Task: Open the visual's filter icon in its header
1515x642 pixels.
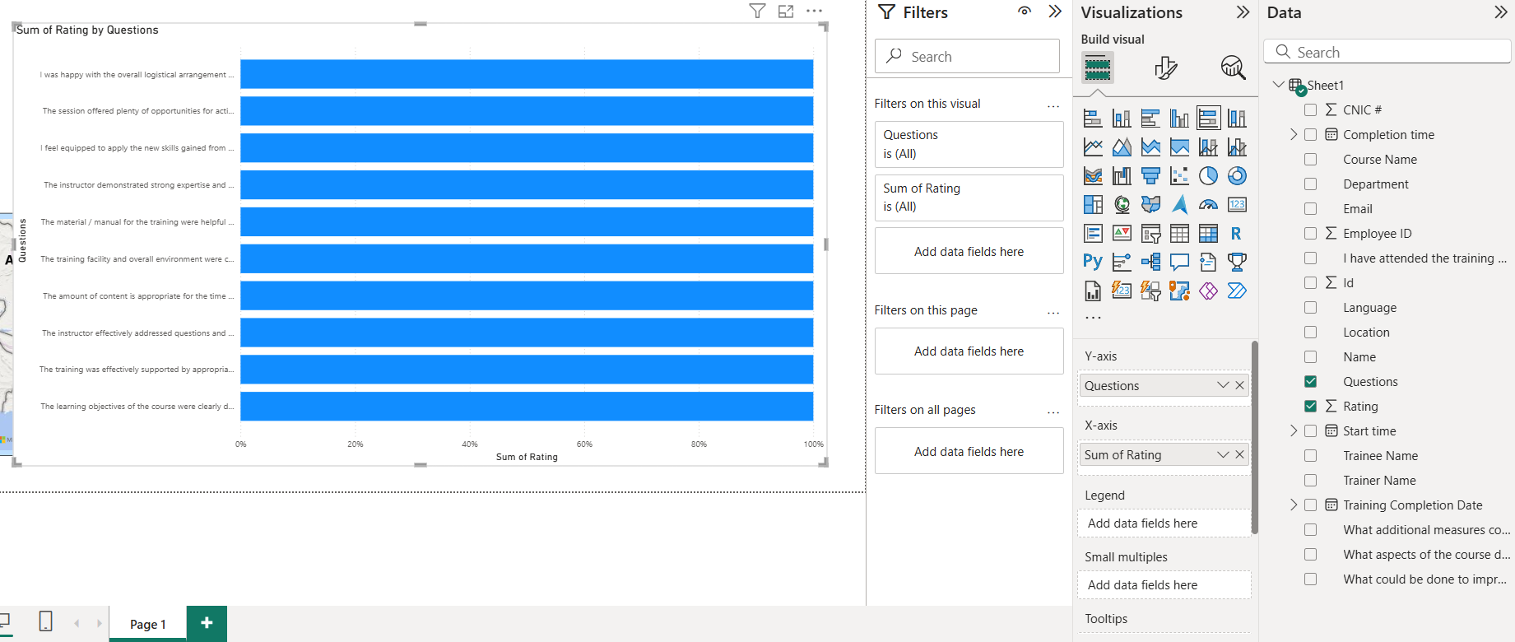Action: pos(757,11)
